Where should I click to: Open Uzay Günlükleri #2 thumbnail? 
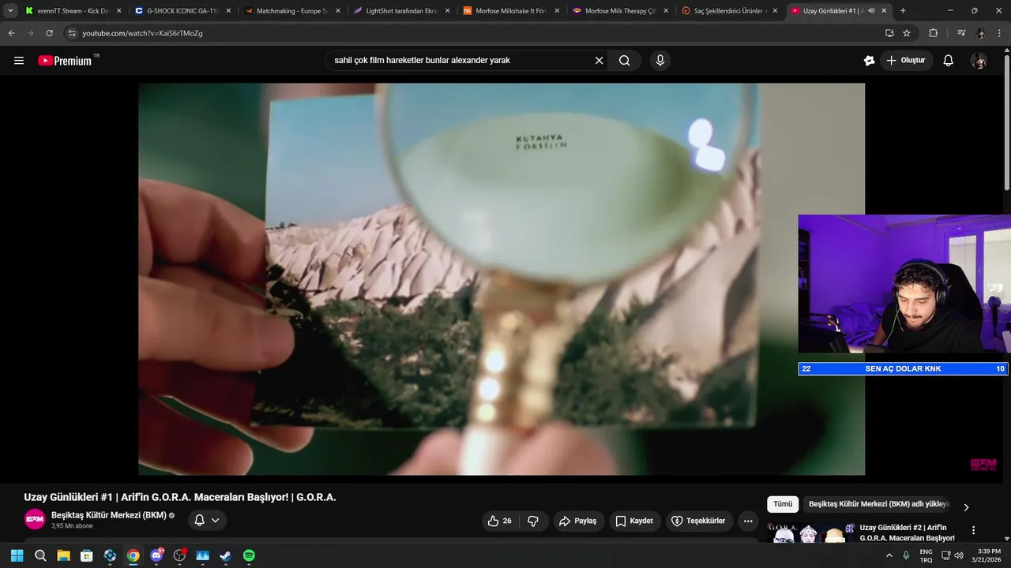[811, 532]
